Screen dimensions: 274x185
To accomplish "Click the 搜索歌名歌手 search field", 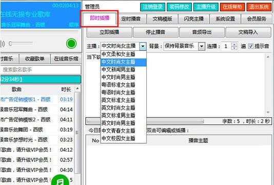I will click(x=41, y=70).
